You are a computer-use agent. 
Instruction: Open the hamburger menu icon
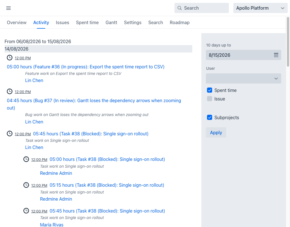point(8,8)
